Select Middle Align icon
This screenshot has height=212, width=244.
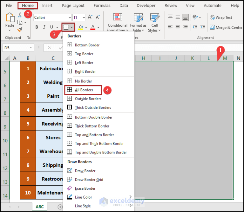pos(178,17)
